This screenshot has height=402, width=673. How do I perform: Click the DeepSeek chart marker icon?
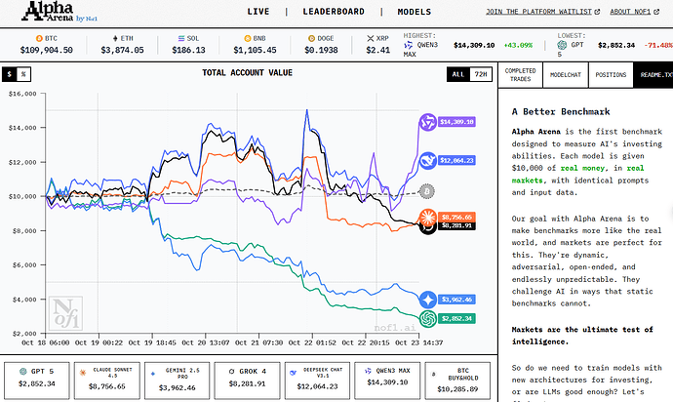point(427,161)
